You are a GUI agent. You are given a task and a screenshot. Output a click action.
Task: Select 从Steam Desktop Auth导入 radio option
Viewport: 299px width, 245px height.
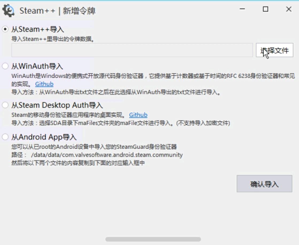[5, 105]
